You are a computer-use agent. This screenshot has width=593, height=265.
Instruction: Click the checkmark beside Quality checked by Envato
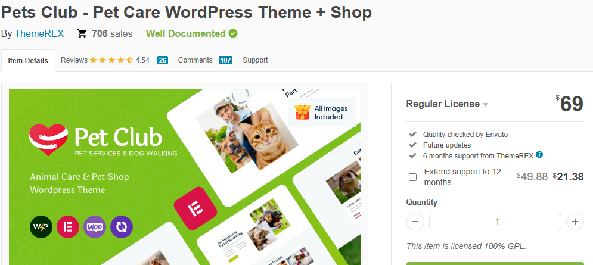pos(412,134)
